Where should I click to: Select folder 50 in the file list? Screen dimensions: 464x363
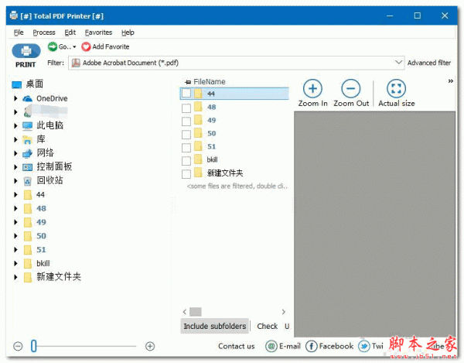(x=211, y=134)
